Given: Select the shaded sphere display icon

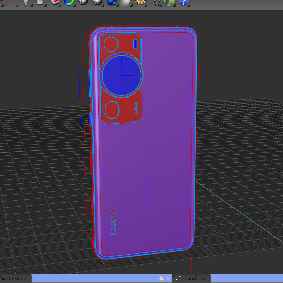Looking at the screenshot, I should (x=83, y=2).
